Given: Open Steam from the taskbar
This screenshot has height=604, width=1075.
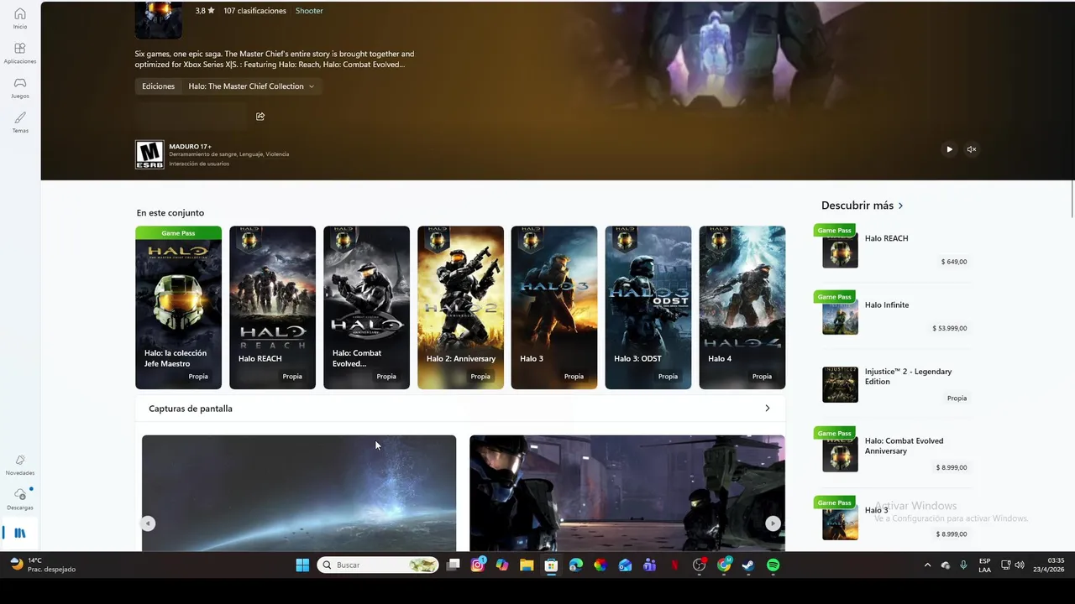Looking at the screenshot, I should 748,565.
